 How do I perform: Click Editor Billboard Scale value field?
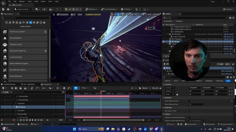click(196, 104)
